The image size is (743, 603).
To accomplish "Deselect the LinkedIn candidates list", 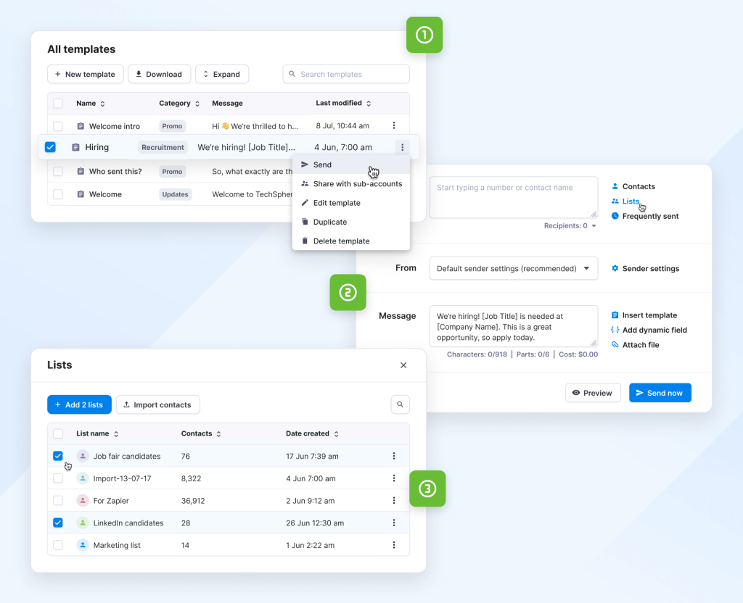I will 58,523.
